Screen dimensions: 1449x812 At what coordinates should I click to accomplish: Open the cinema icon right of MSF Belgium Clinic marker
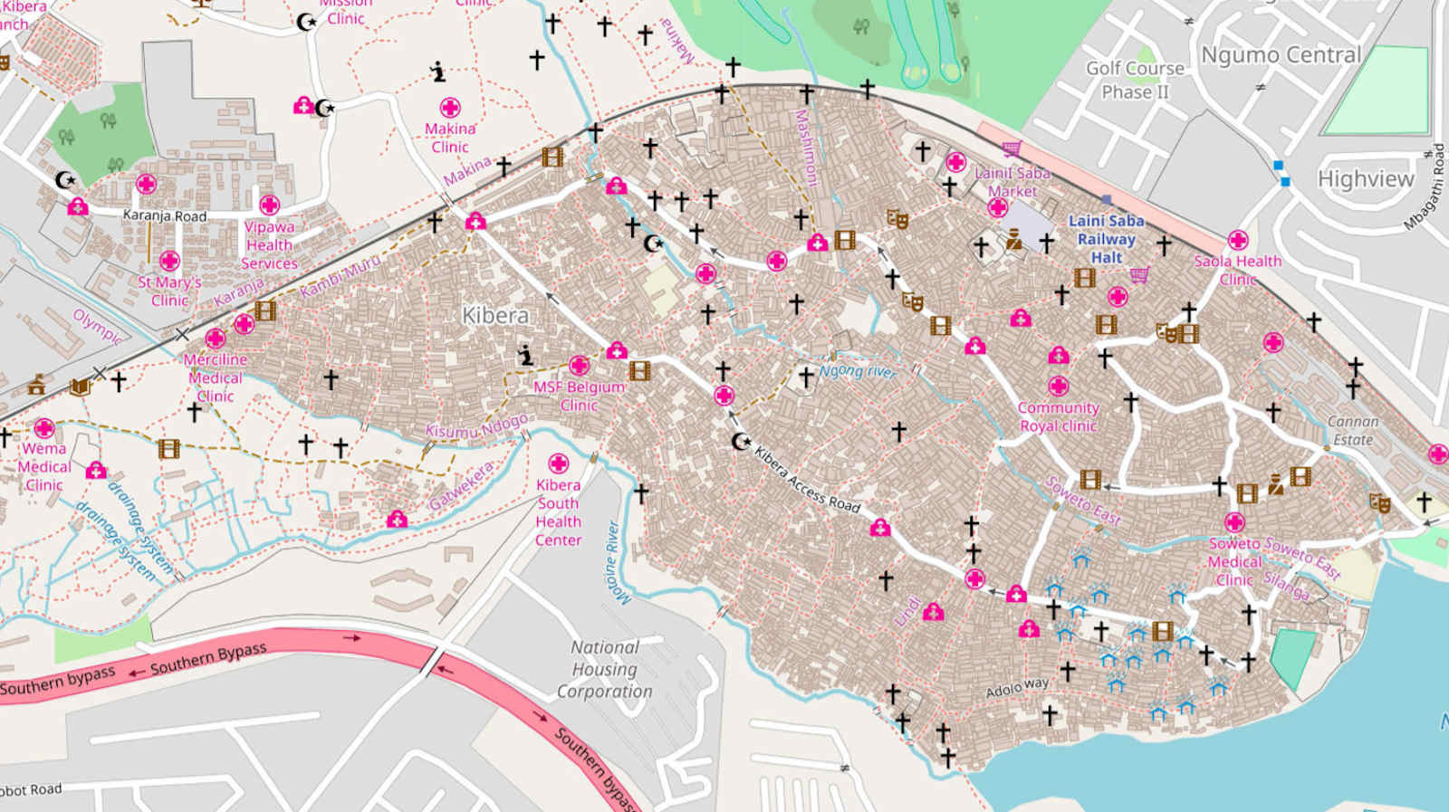click(x=639, y=370)
